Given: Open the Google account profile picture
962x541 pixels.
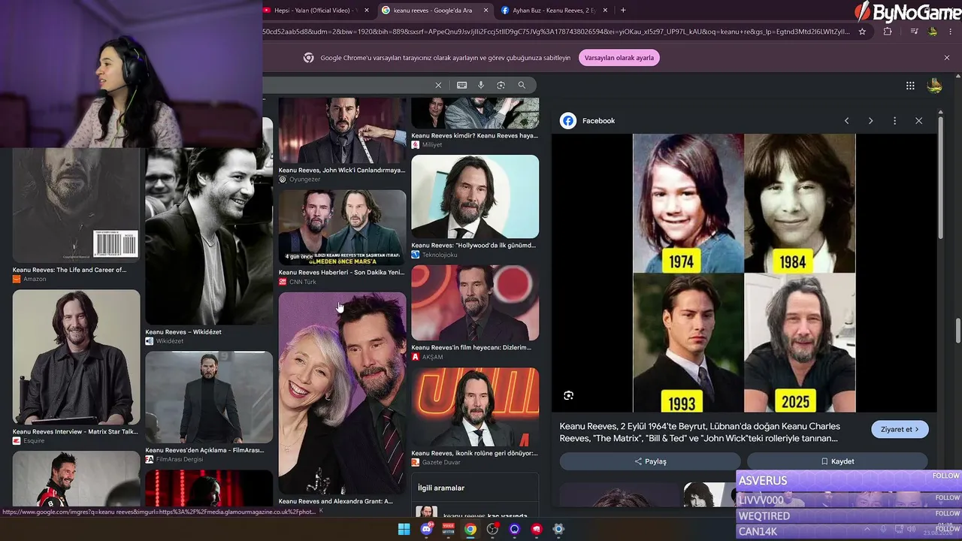Looking at the screenshot, I should (x=935, y=86).
